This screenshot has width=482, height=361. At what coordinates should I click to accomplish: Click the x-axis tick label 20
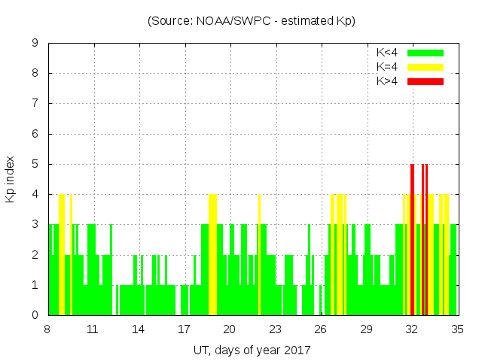[x=229, y=329]
